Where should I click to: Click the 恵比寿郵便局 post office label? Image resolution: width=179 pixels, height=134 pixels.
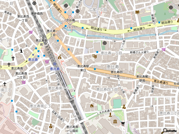pyautogui.click(x=142, y=78)
